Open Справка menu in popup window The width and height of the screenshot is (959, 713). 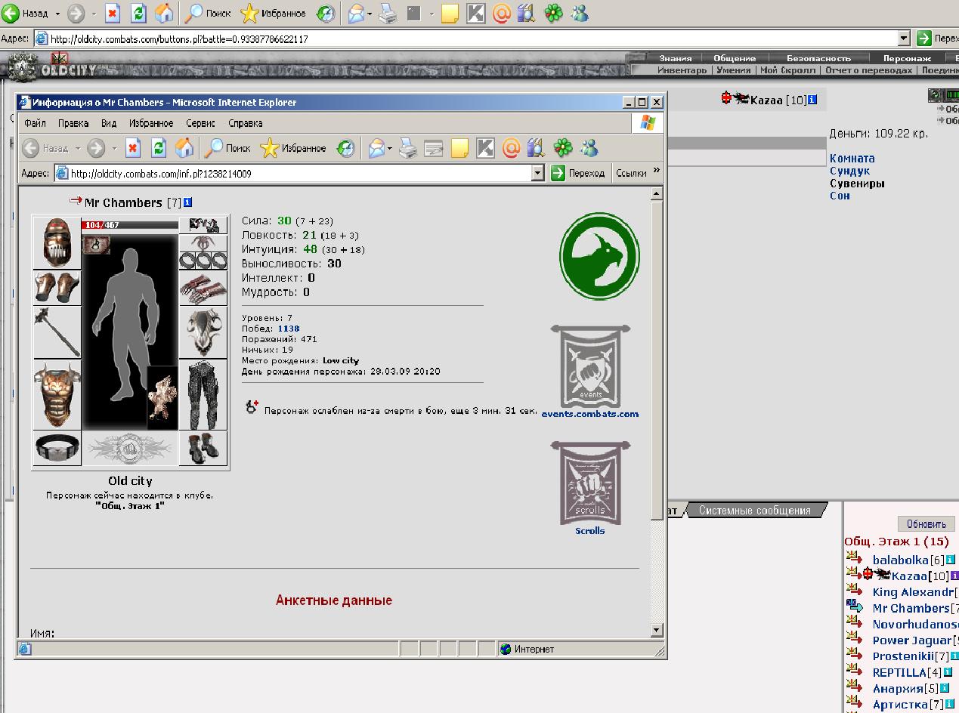(x=245, y=123)
